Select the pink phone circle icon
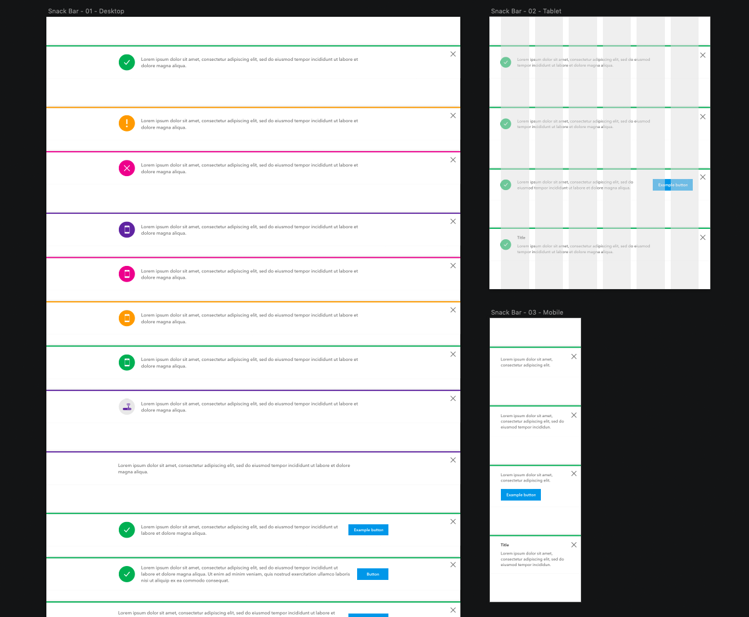This screenshot has width=749, height=617. pos(127,273)
